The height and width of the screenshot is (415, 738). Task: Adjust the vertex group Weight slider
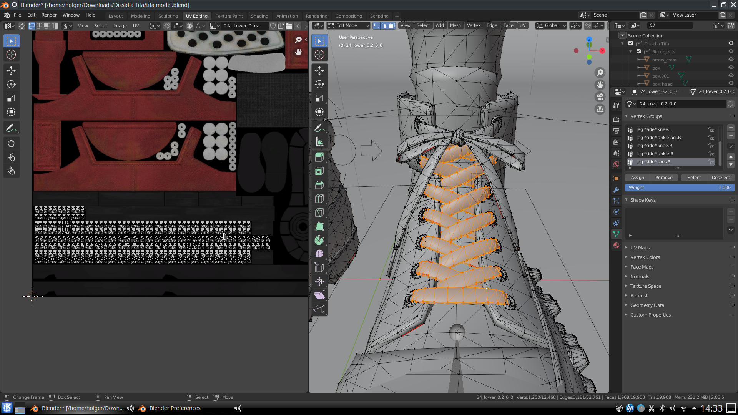[x=679, y=188]
